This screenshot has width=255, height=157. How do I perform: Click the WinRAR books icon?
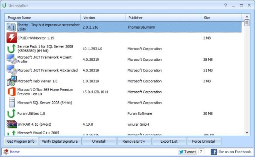pos(12,124)
